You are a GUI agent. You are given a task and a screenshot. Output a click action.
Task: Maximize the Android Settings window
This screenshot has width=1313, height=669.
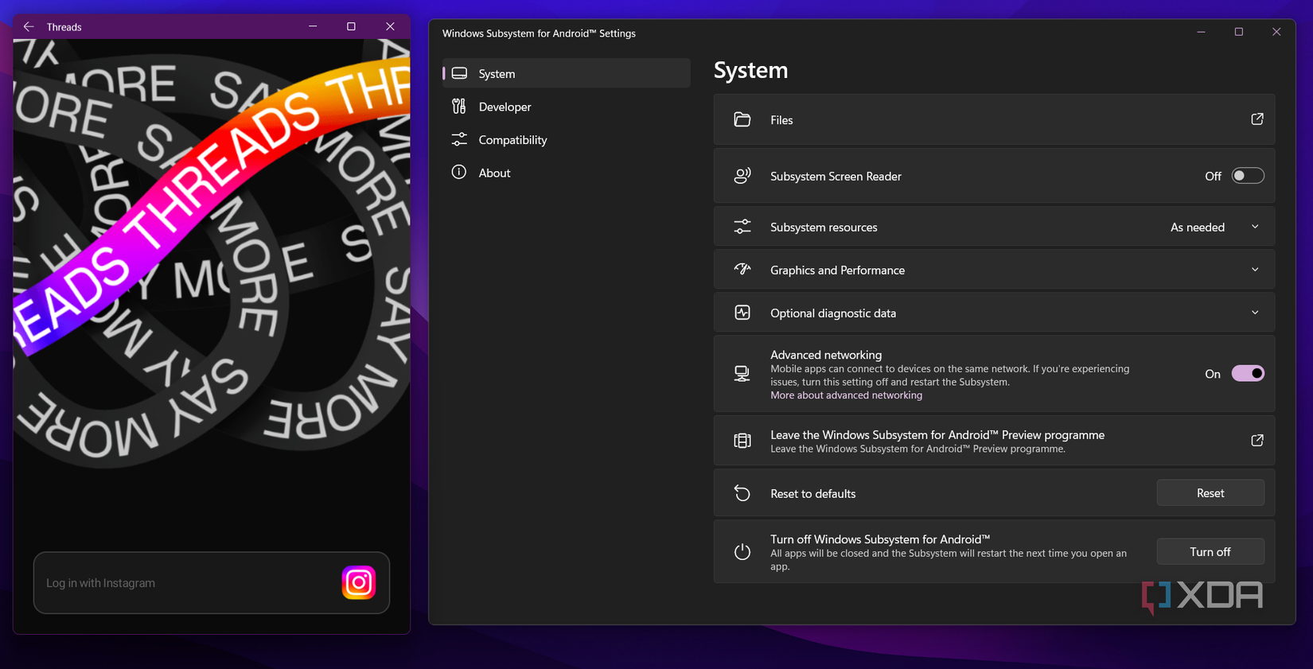click(1239, 32)
